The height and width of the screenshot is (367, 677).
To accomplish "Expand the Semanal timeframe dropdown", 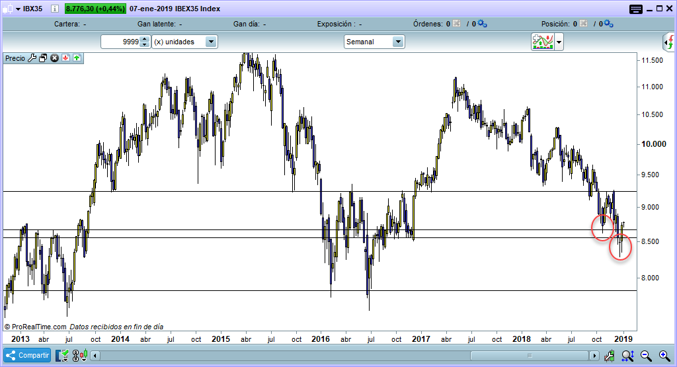I will point(398,42).
